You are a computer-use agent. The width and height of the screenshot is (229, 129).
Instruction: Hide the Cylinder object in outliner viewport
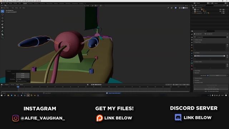tap(222, 13)
